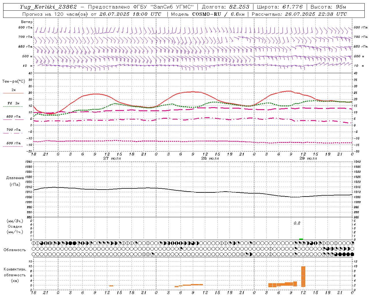Click the Td 2м dew point legend entry

click(14, 103)
